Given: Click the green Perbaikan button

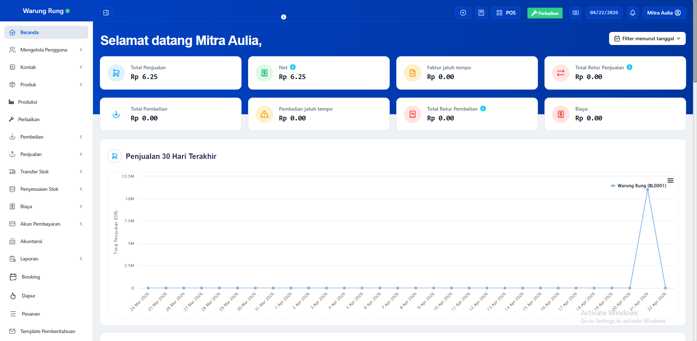Looking at the screenshot, I should click(x=544, y=13).
